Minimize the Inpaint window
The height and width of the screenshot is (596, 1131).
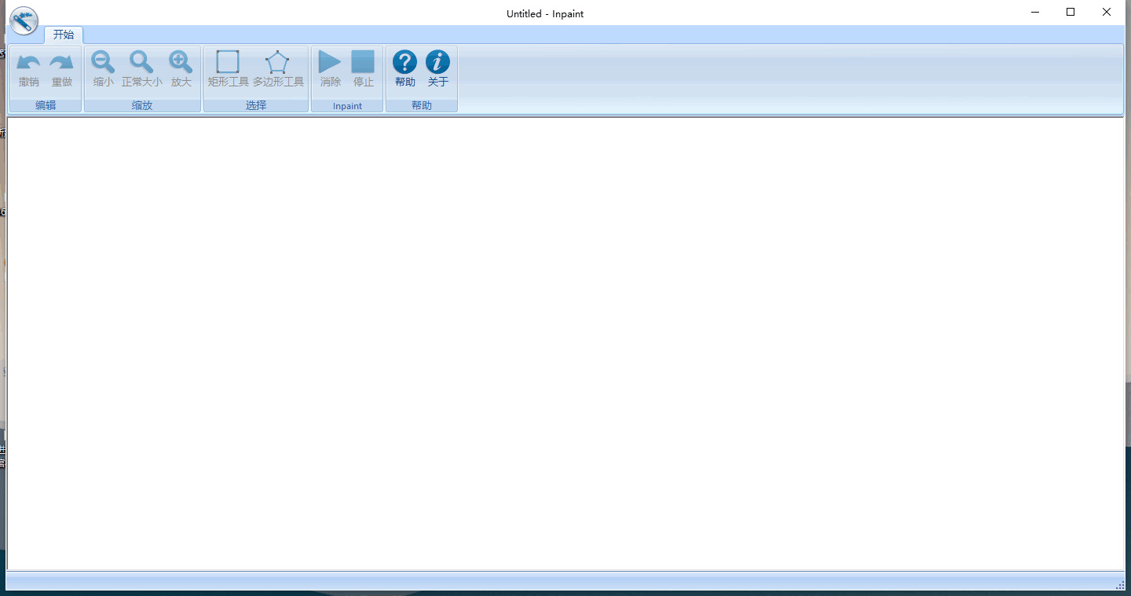coord(1035,12)
